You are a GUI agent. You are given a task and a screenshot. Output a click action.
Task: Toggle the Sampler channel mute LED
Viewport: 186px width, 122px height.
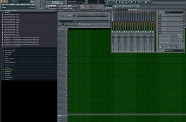[59, 16]
